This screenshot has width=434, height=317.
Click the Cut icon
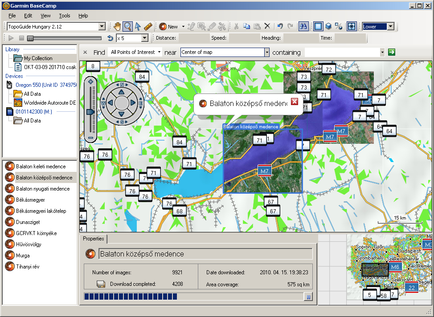tap(236, 27)
